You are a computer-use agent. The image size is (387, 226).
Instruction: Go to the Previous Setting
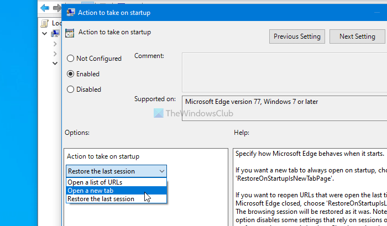pos(297,36)
